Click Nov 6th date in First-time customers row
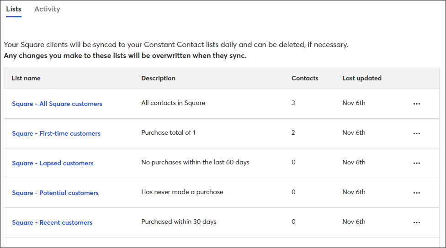 coord(354,132)
